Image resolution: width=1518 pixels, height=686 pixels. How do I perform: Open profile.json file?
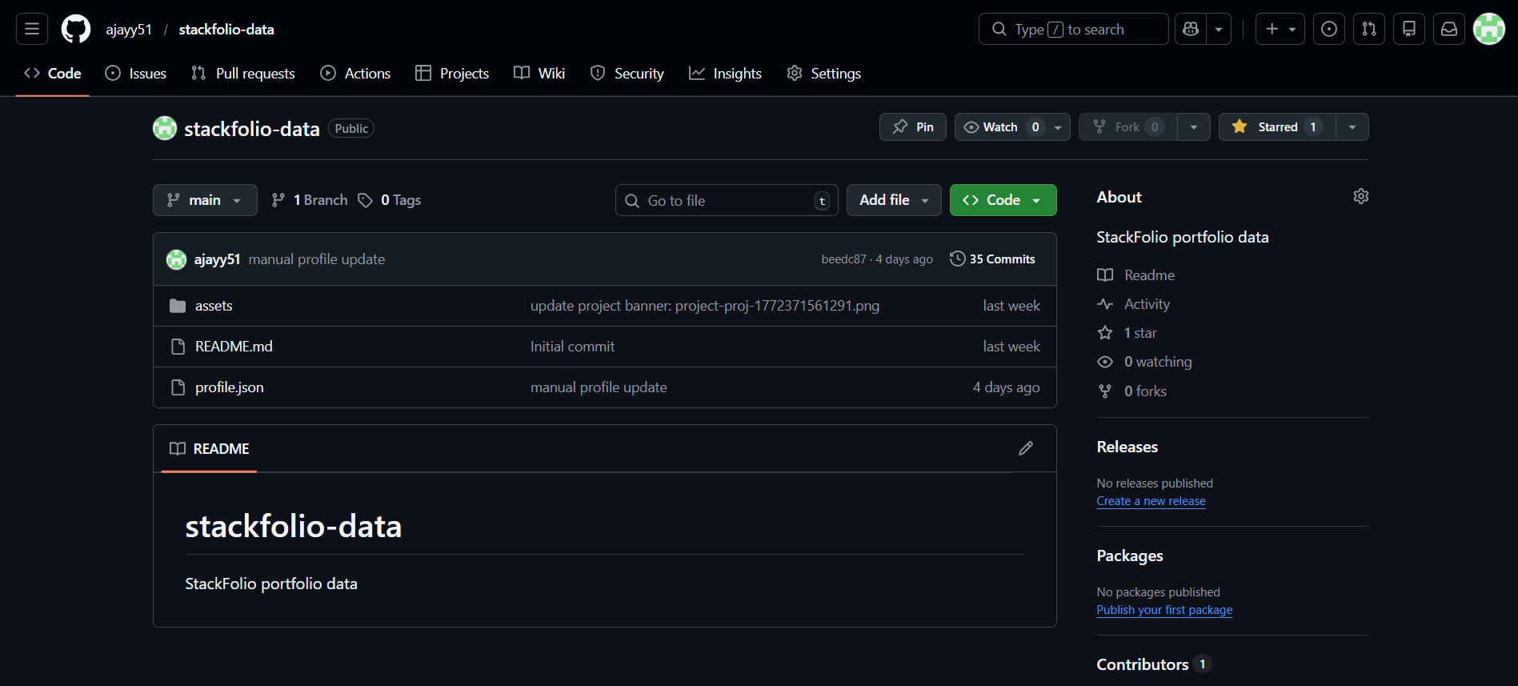click(230, 387)
